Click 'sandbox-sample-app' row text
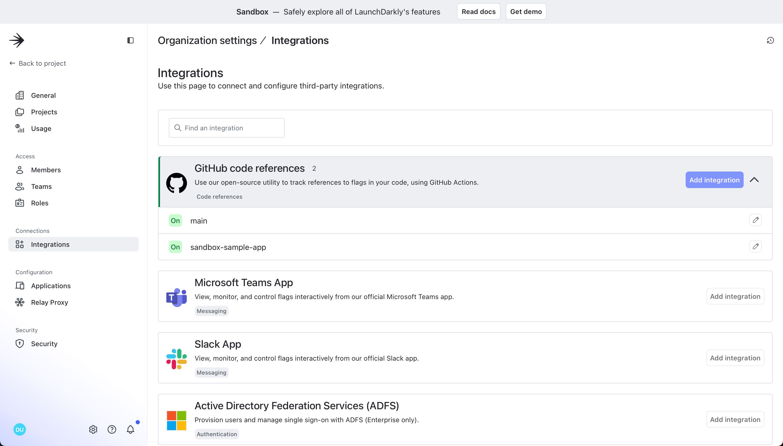Image resolution: width=783 pixels, height=446 pixels. coord(228,247)
